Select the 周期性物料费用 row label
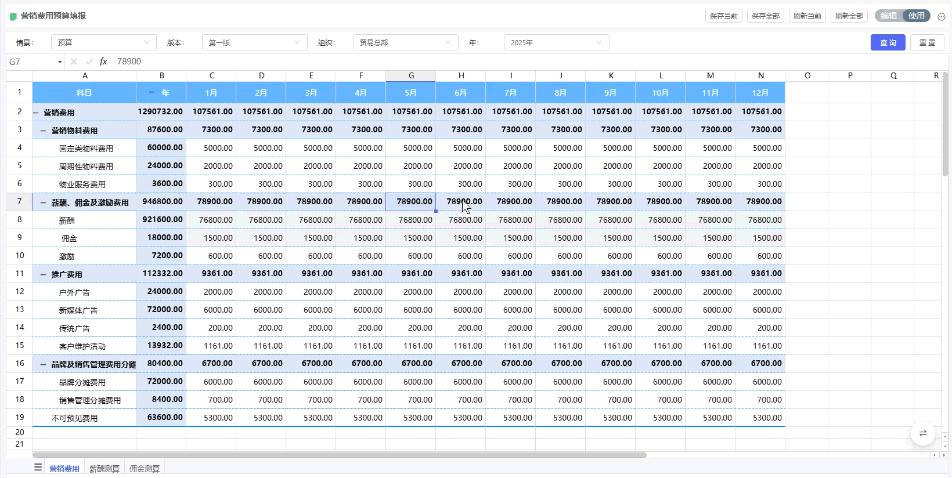The width and height of the screenshot is (952, 478). tap(86, 166)
